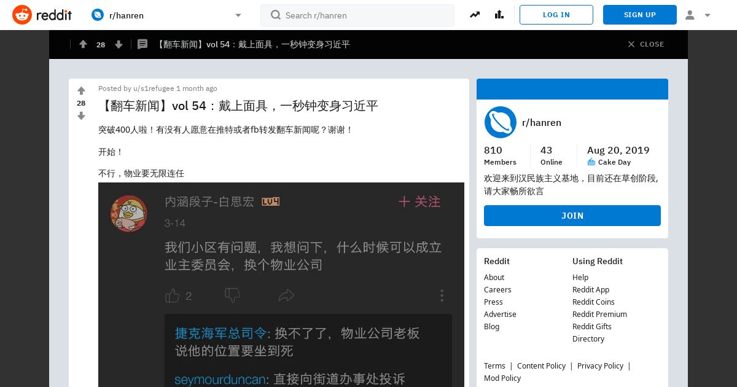
Task: Open the Popular trending arrow icon
Action: coord(475,15)
